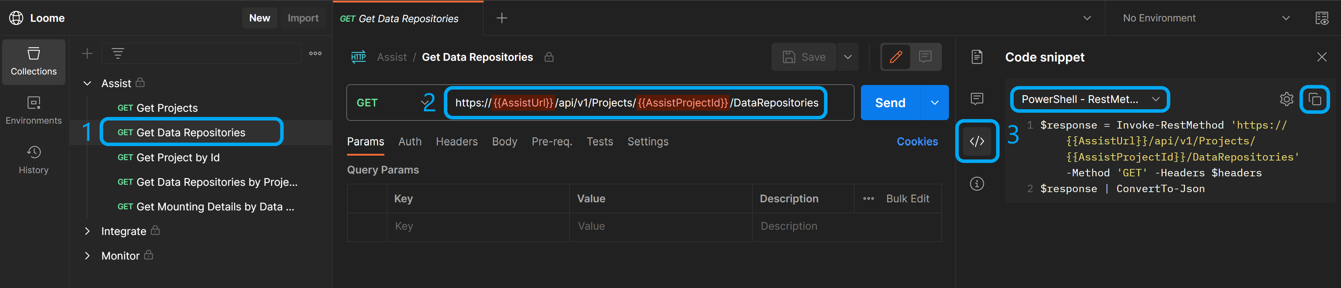Switch to the Body tab
This screenshot has height=288, width=1341.
pos(504,142)
